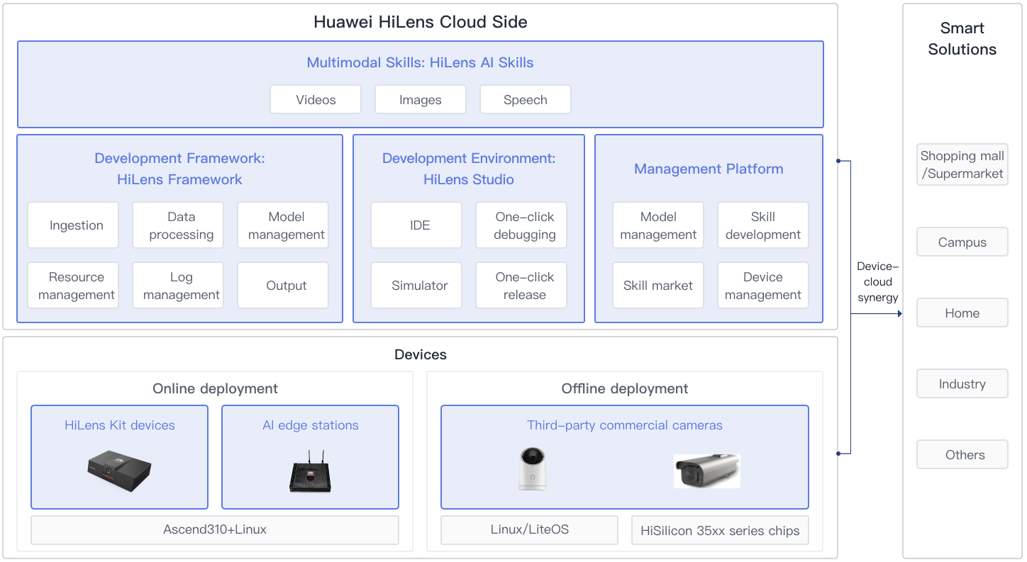Select the Industry solution
The image size is (1027, 562).
tap(962, 383)
